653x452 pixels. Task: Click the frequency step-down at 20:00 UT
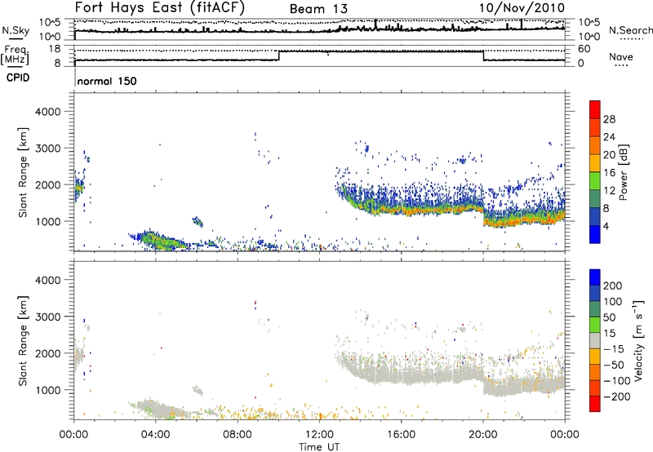483,55
